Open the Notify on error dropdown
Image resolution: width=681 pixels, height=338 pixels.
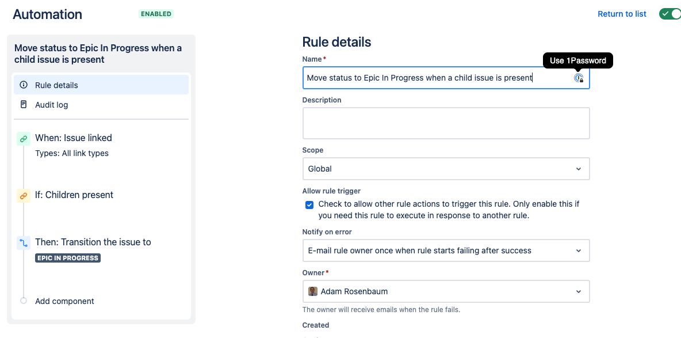[446, 250]
